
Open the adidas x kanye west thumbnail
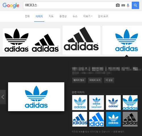[x=97, y=102]
